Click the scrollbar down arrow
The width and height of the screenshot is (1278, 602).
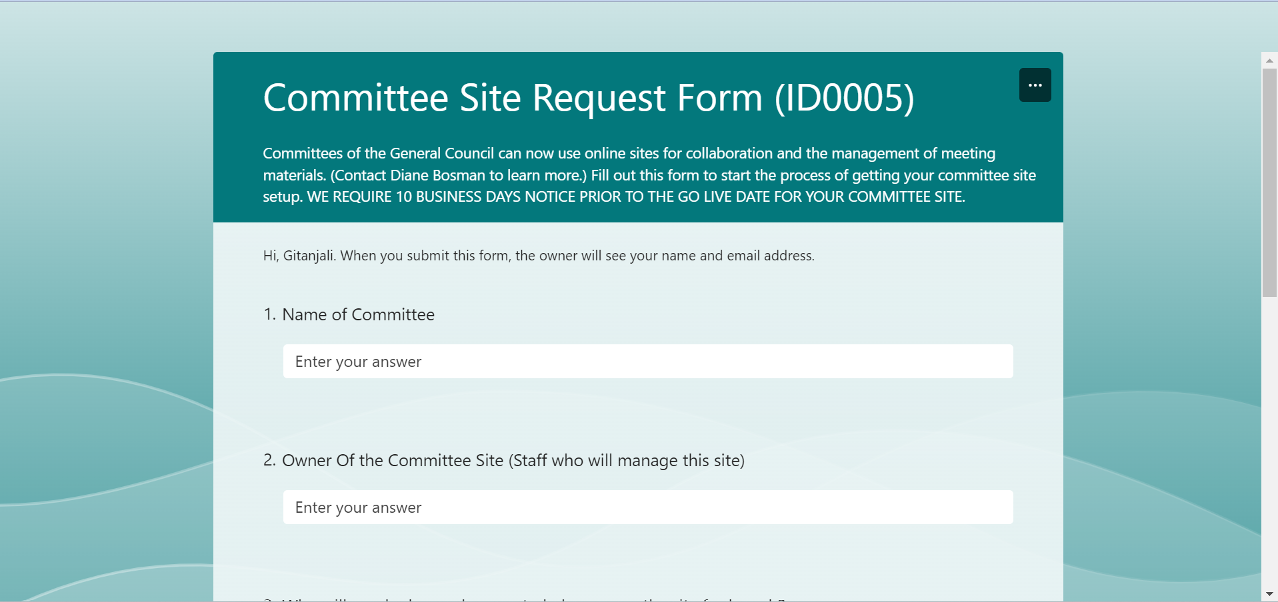point(1269,593)
